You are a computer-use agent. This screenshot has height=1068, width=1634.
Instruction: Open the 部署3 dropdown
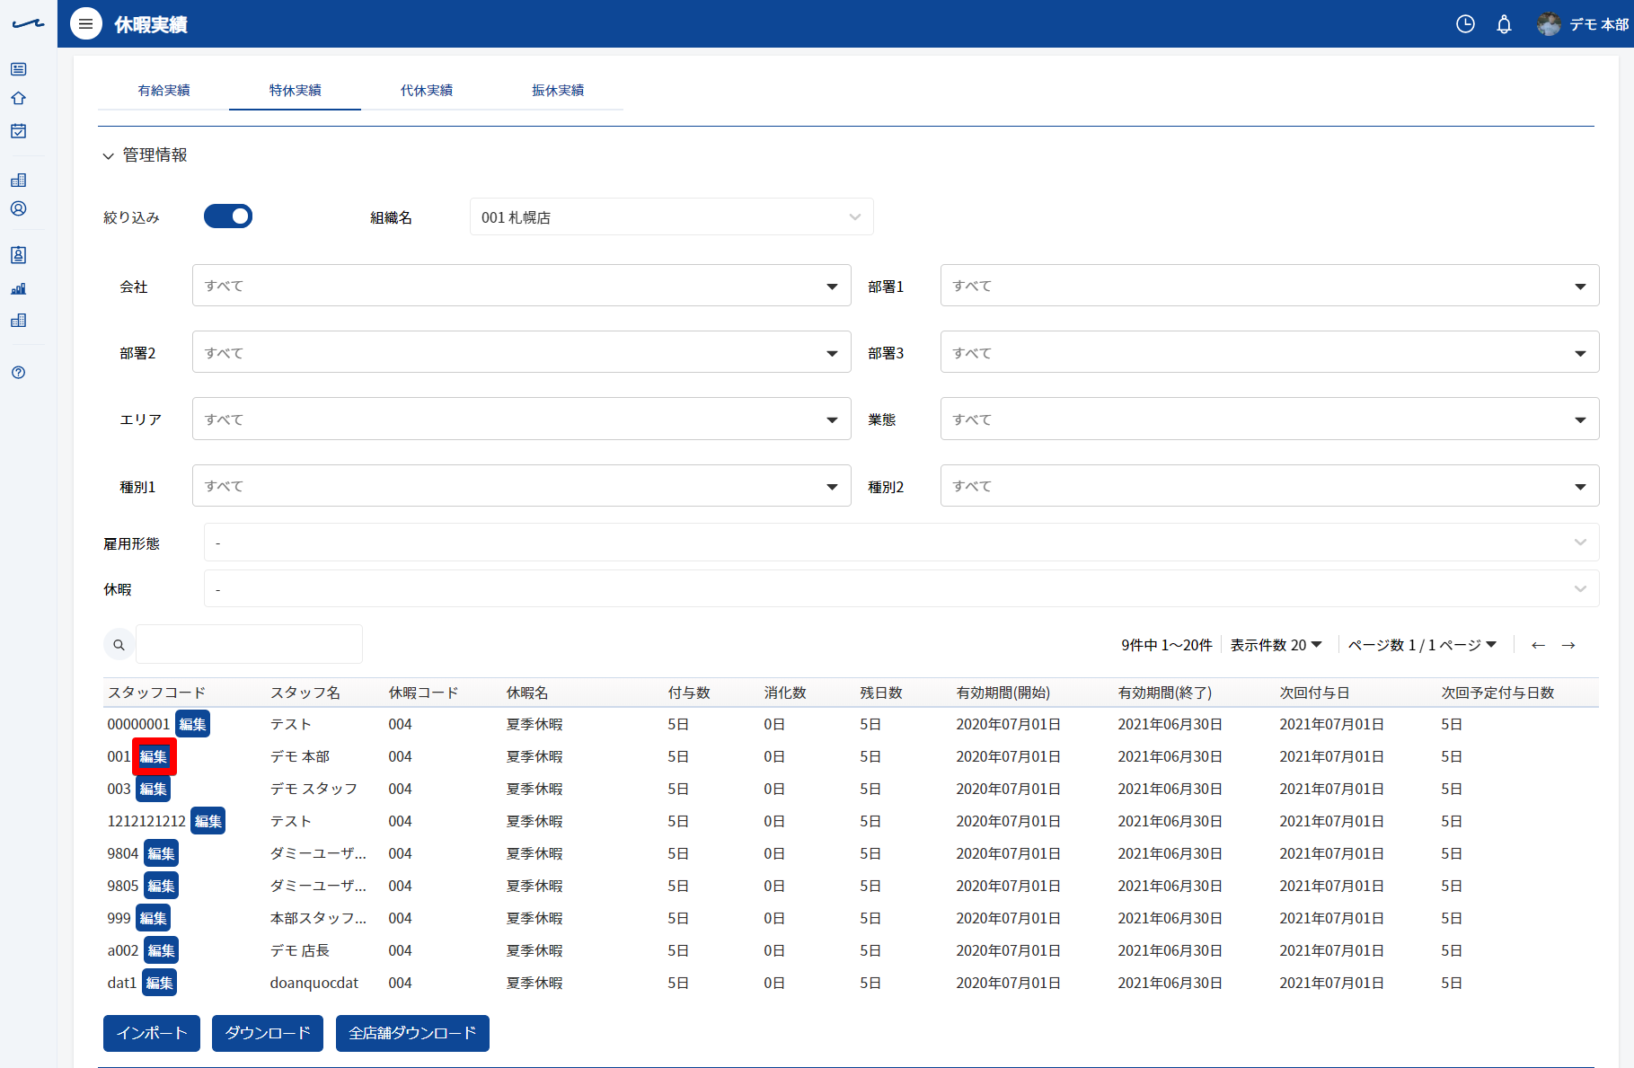click(1269, 352)
